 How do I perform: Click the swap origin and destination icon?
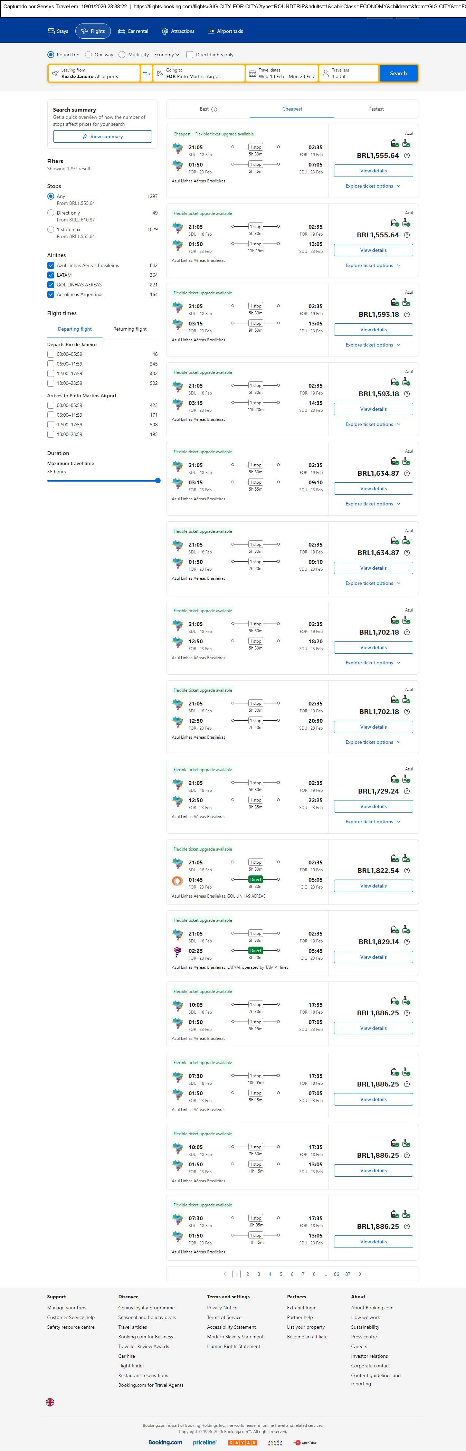146,73
